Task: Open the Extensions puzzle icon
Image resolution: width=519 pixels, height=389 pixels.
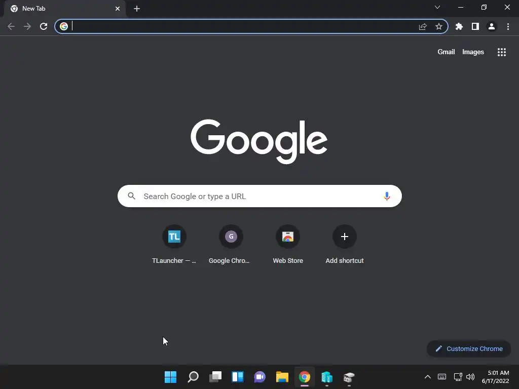Action: 459,26
